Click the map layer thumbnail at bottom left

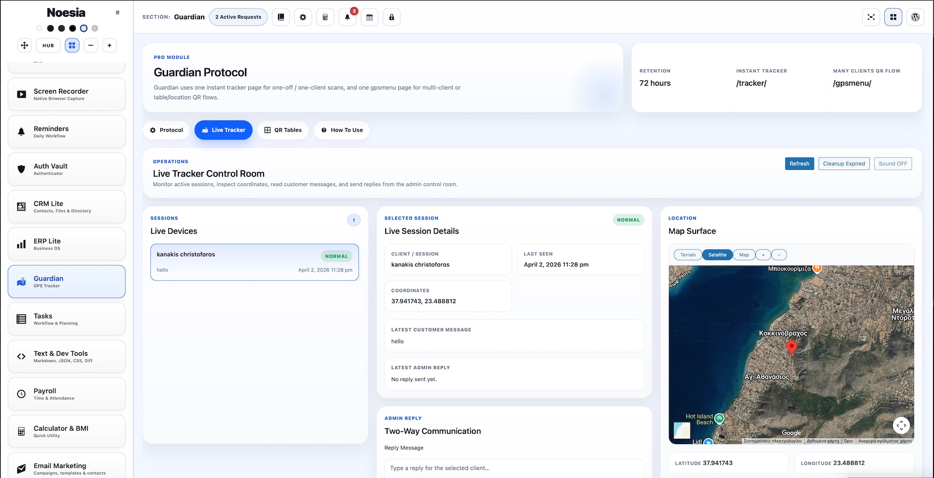click(x=682, y=430)
